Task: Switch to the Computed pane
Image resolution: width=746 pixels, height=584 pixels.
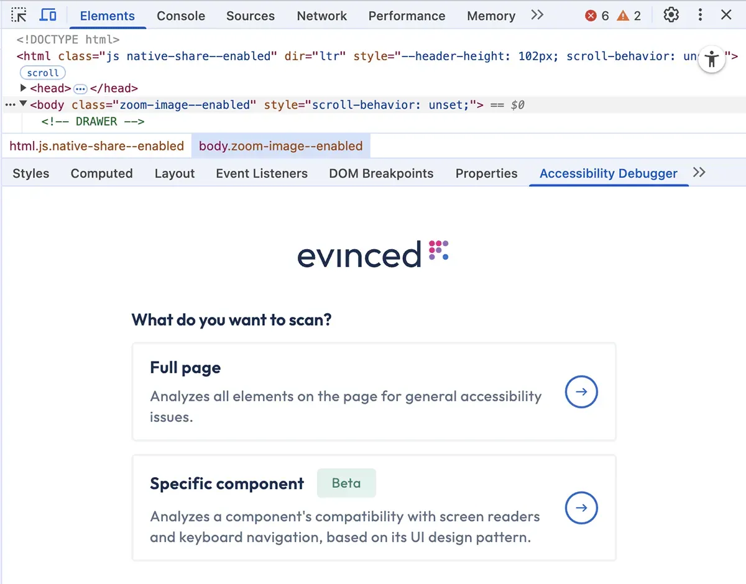Action: click(x=101, y=173)
